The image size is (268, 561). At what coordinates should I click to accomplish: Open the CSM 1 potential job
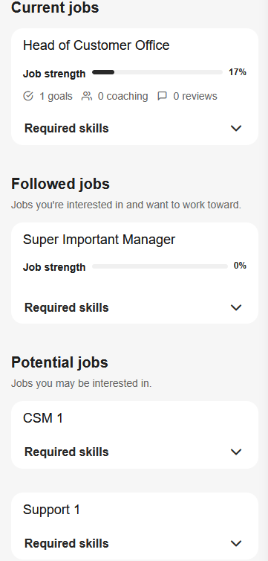pyautogui.click(x=43, y=418)
